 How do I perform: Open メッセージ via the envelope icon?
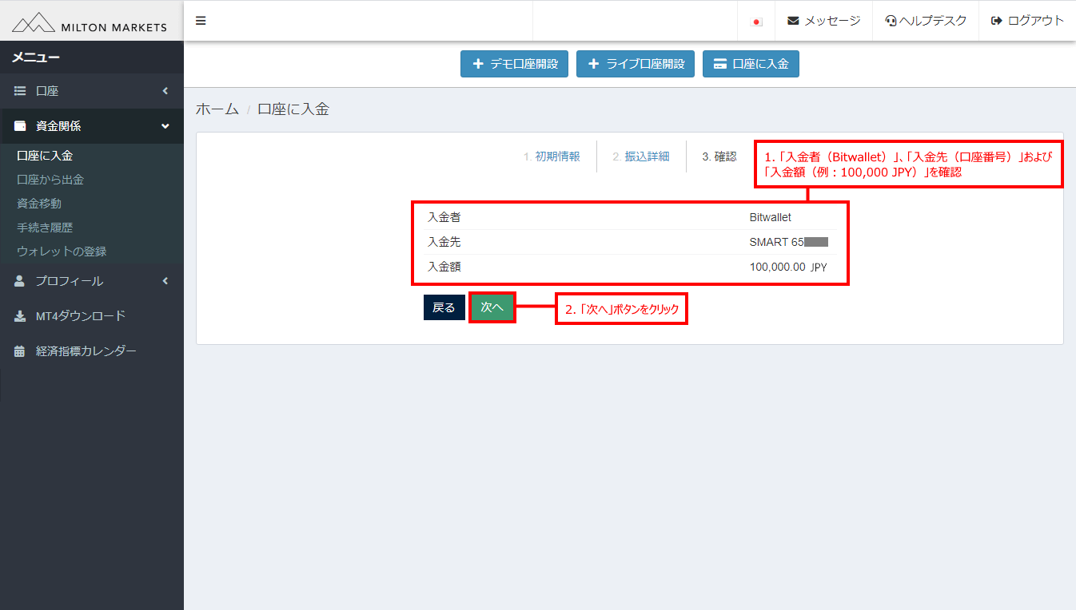tap(794, 21)
